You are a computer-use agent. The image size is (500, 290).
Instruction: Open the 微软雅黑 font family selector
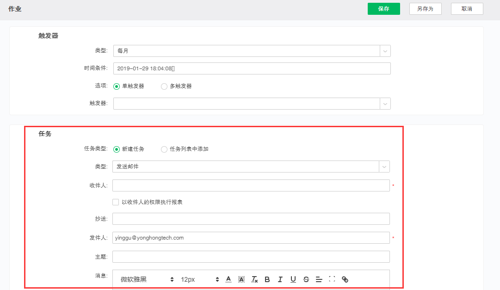[147, 279]
